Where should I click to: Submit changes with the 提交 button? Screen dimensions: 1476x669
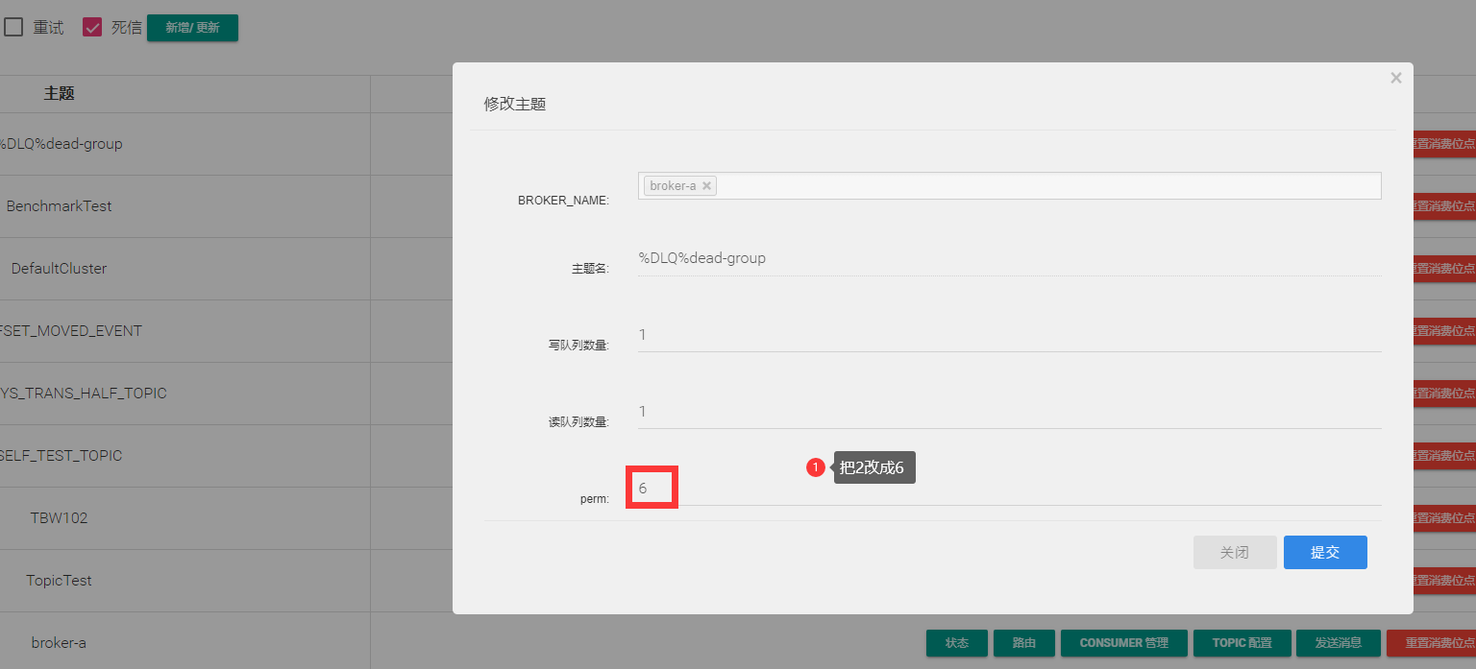[1324, 553]
